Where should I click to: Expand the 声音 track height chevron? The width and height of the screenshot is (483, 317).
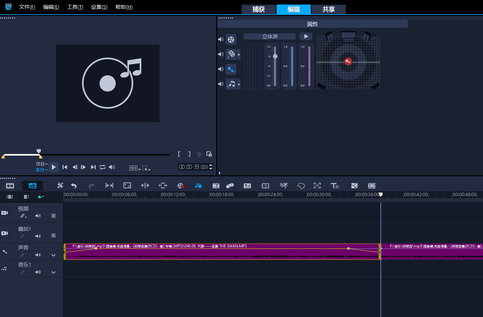53,255
